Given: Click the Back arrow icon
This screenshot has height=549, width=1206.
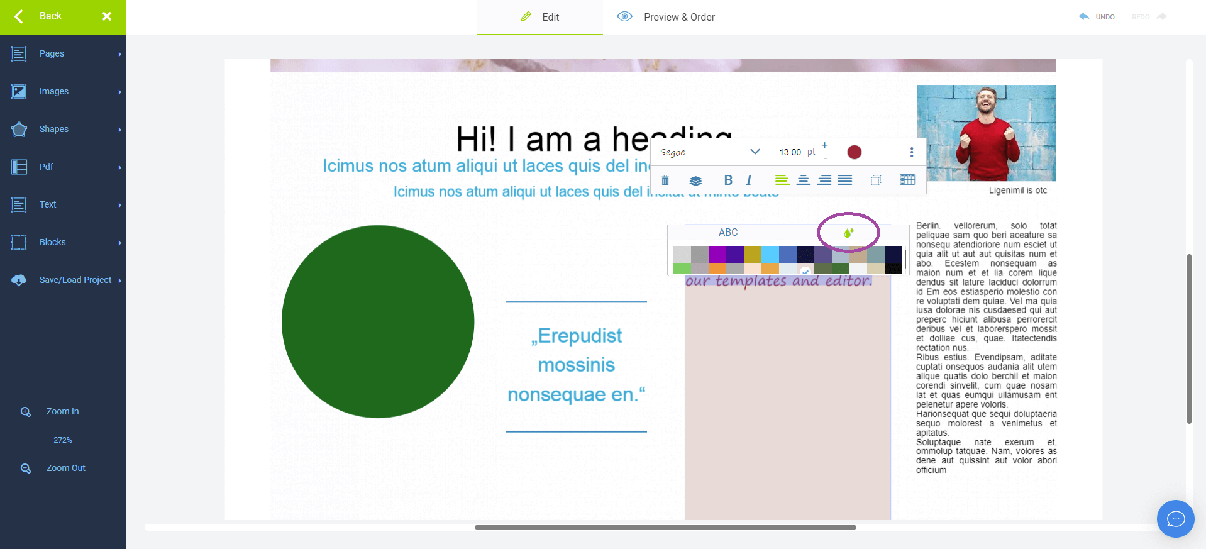Looking at the screenshot, I should point(19,17).
